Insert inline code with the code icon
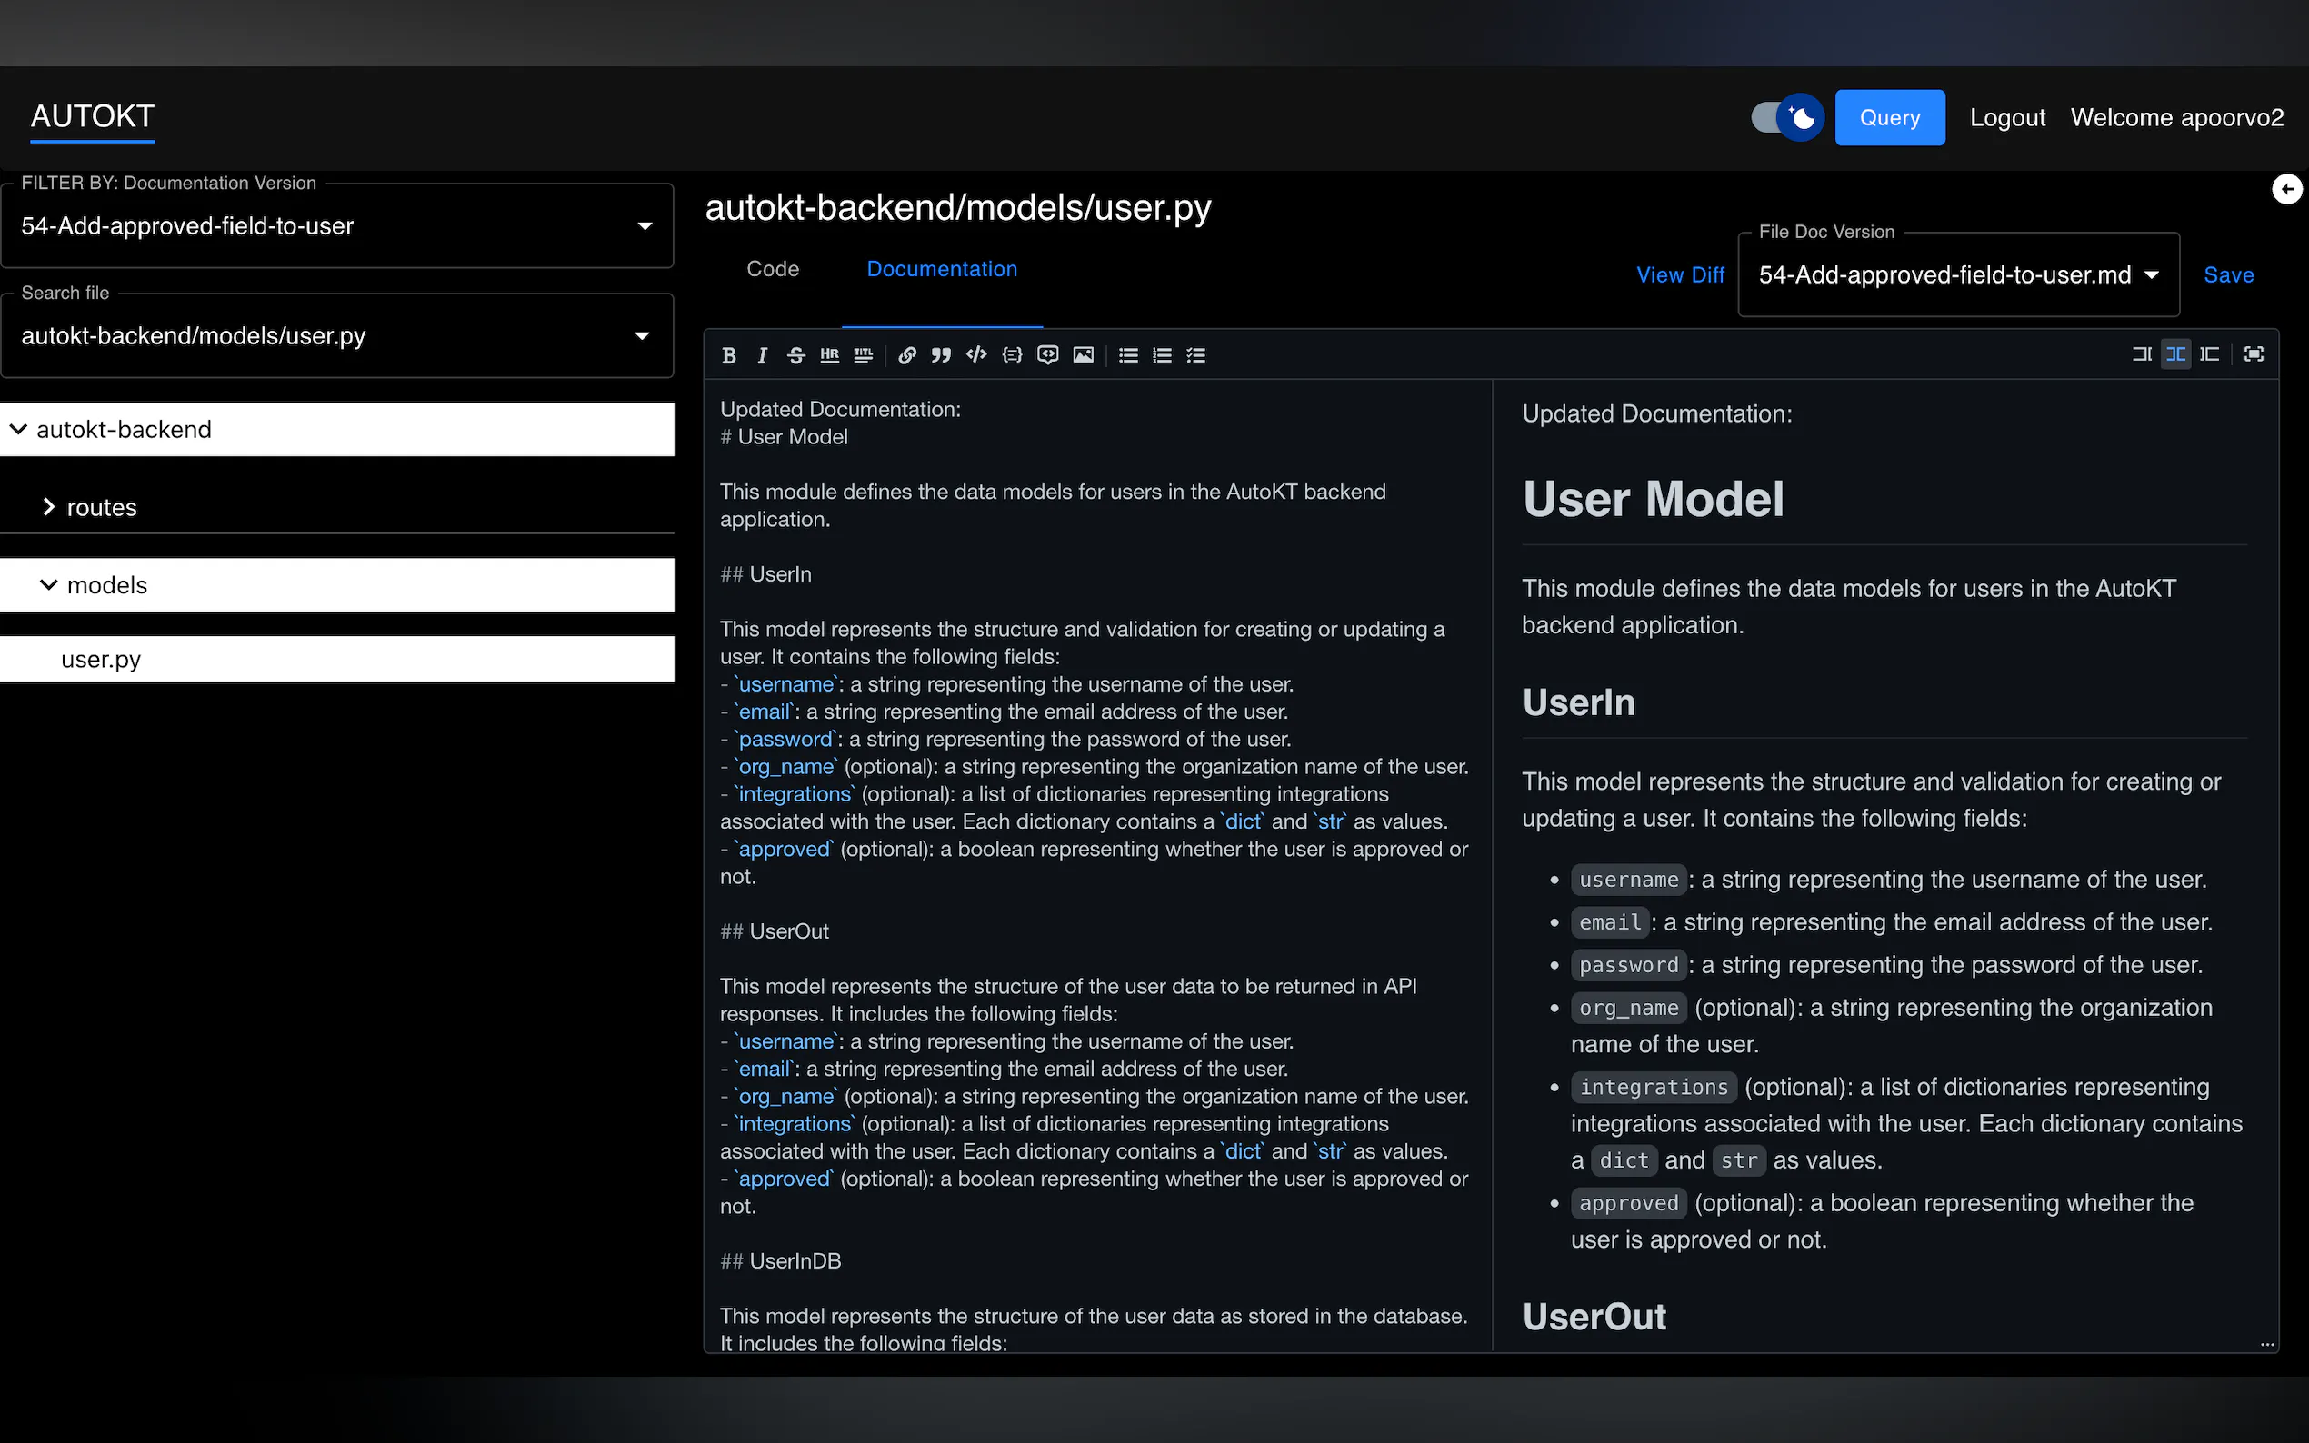 tap(975, 355)
